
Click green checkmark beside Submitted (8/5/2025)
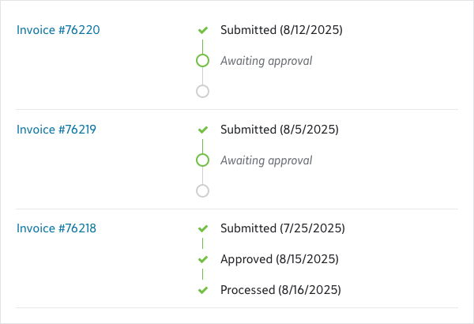point(202,130)
